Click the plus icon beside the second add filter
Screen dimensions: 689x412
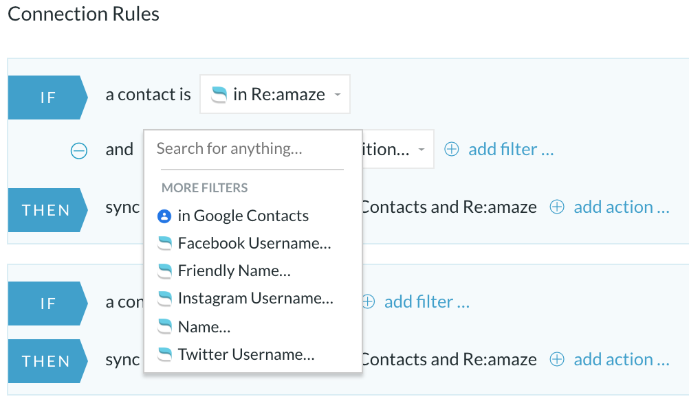369,301
